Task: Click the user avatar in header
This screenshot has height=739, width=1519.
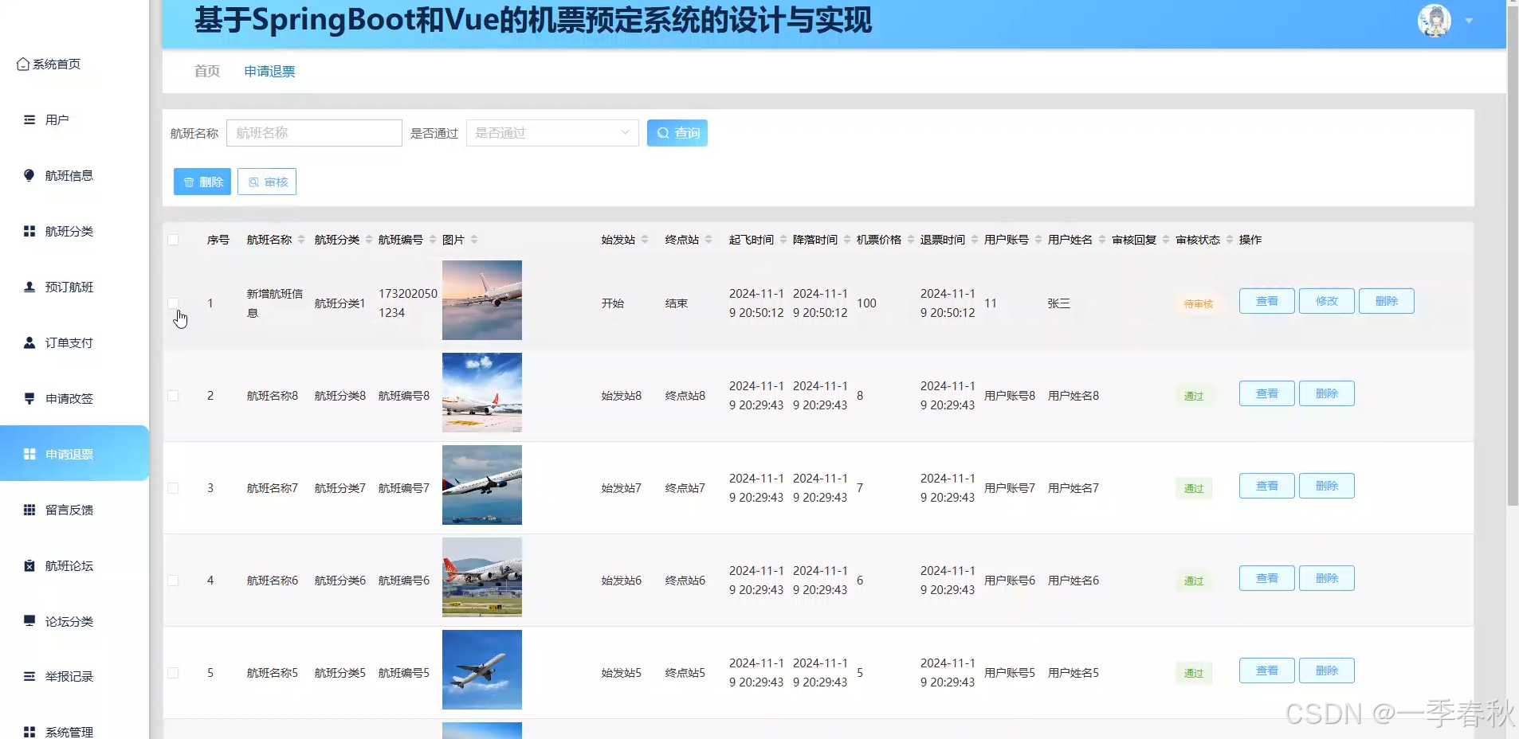Action: pos(1435,21)
